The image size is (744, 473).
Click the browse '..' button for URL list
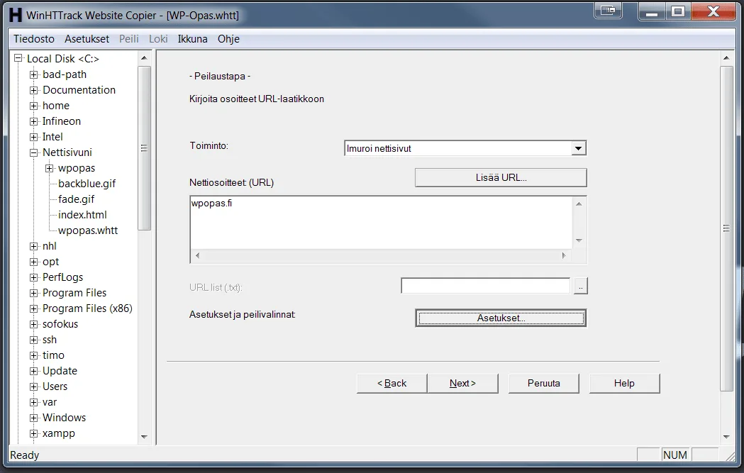click(x=580, y=286)
